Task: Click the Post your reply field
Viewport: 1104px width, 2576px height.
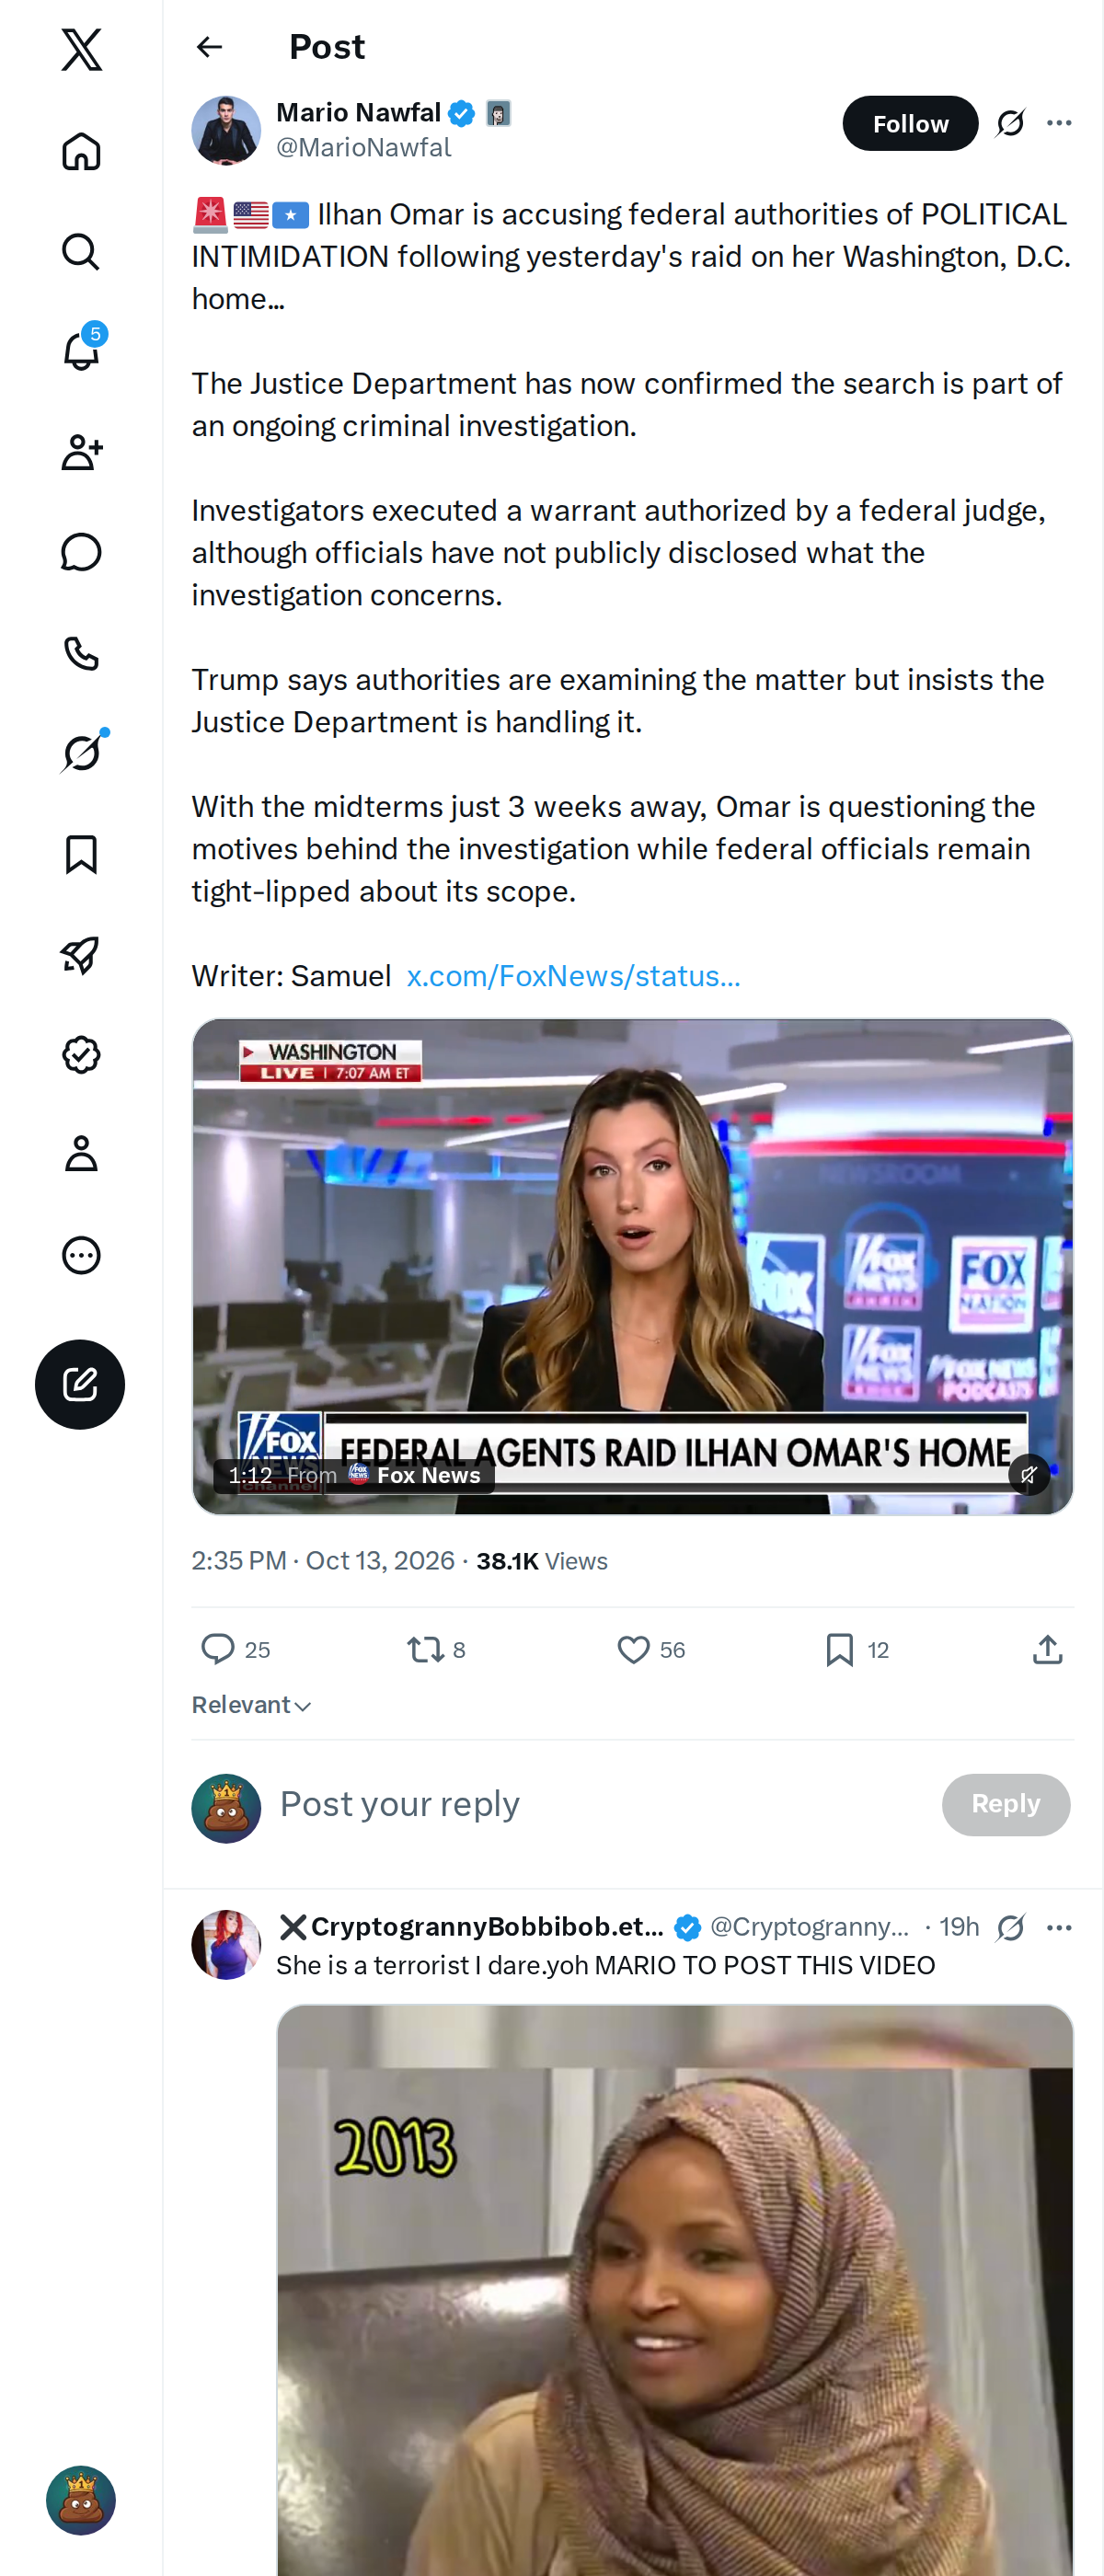Action: pyautogui.click(x=600, y=1804)
